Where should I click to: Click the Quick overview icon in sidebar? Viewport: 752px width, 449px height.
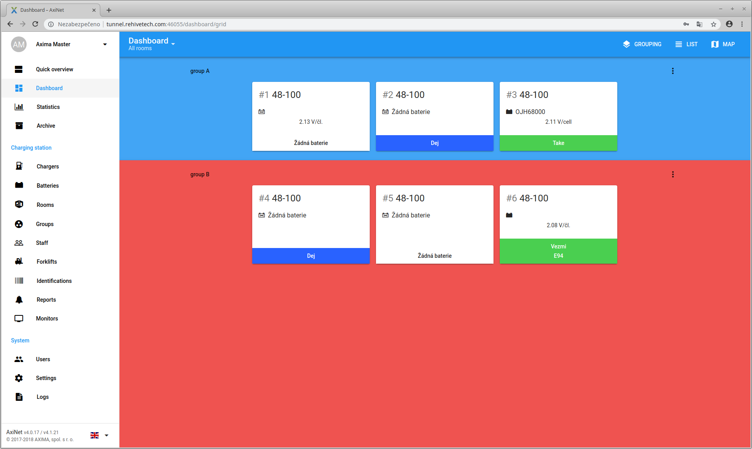(x=19, y=69)
